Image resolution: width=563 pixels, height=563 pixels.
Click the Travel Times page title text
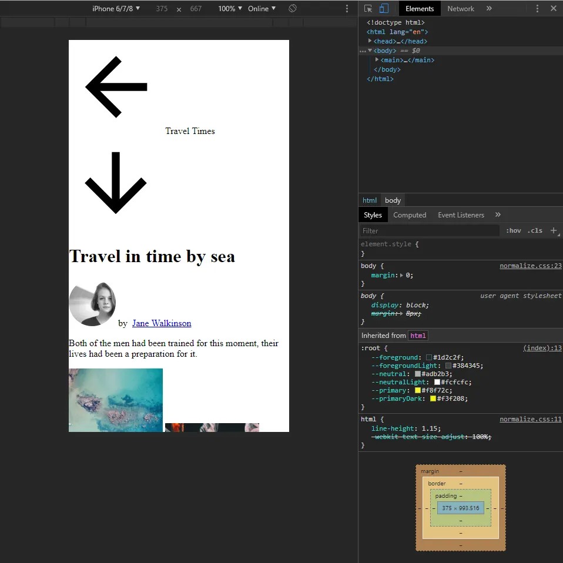click(x=190, y=131)
